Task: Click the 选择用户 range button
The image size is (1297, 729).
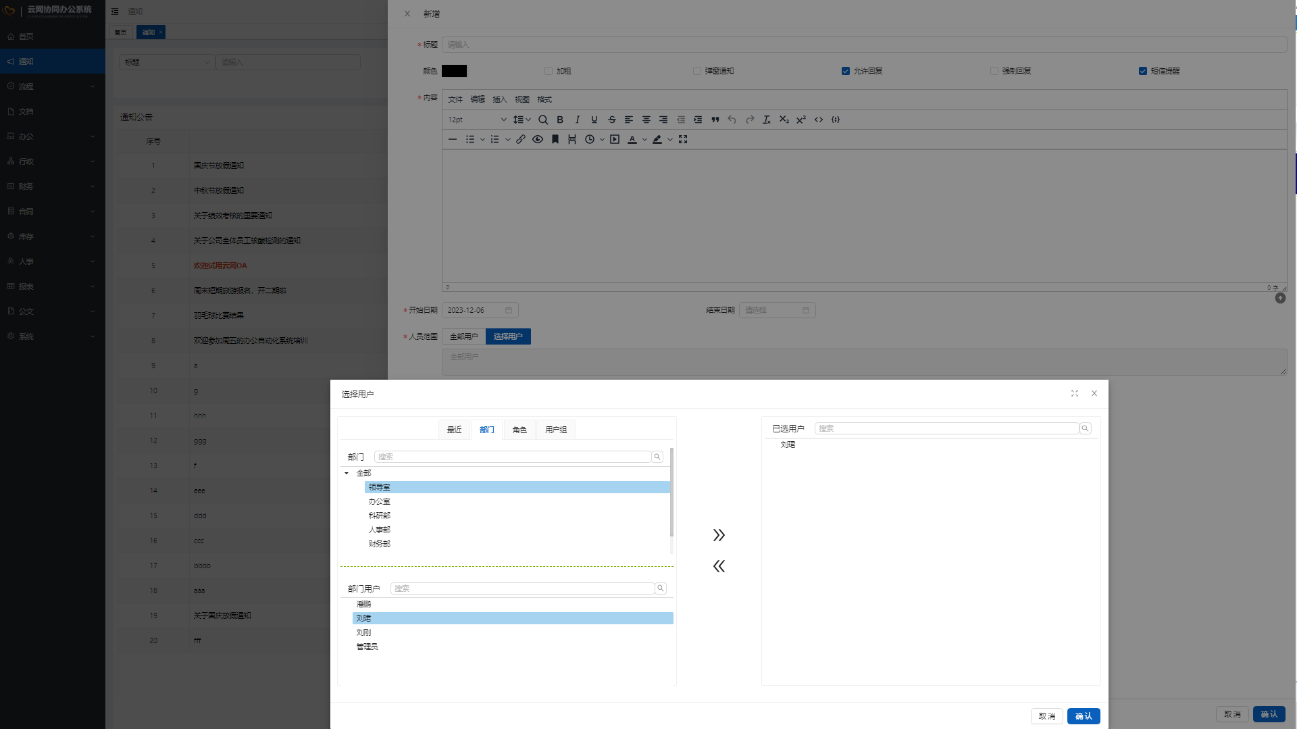Action: 508,336
